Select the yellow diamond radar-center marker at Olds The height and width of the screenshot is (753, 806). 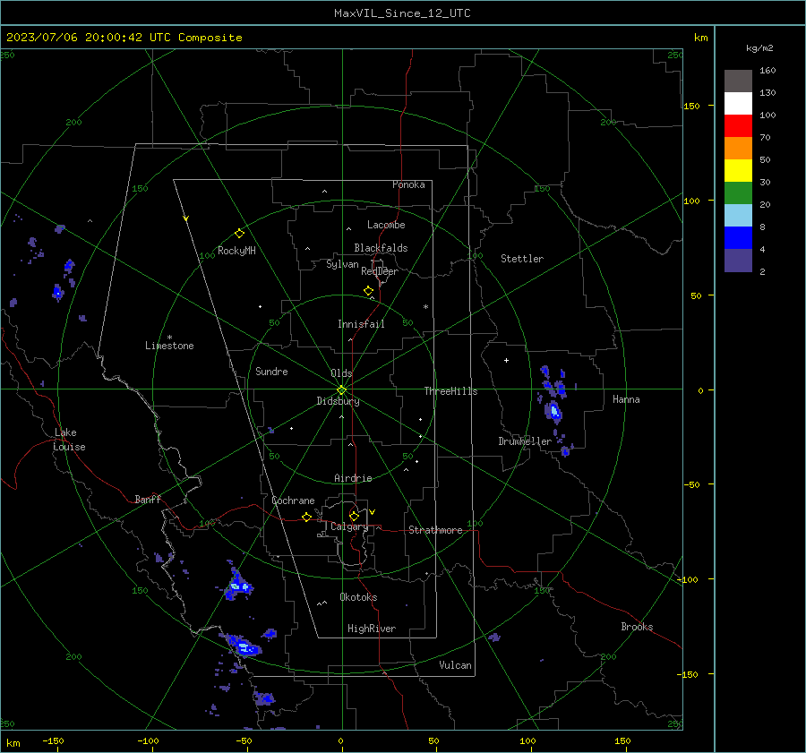coord(341,390)
